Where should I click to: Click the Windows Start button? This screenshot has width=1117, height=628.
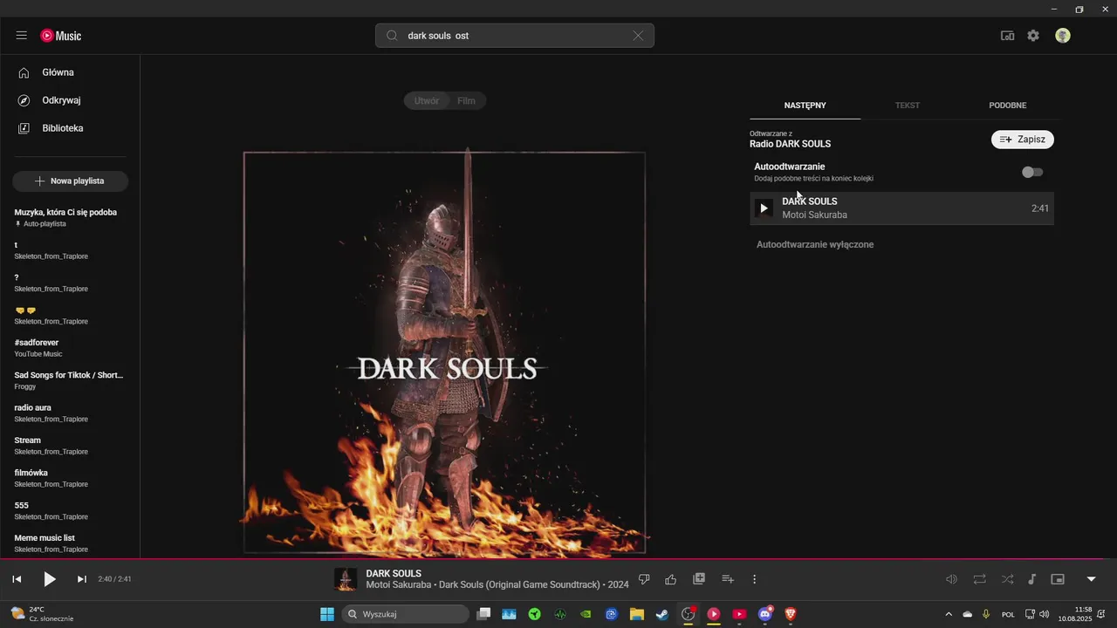coord(327,614)
